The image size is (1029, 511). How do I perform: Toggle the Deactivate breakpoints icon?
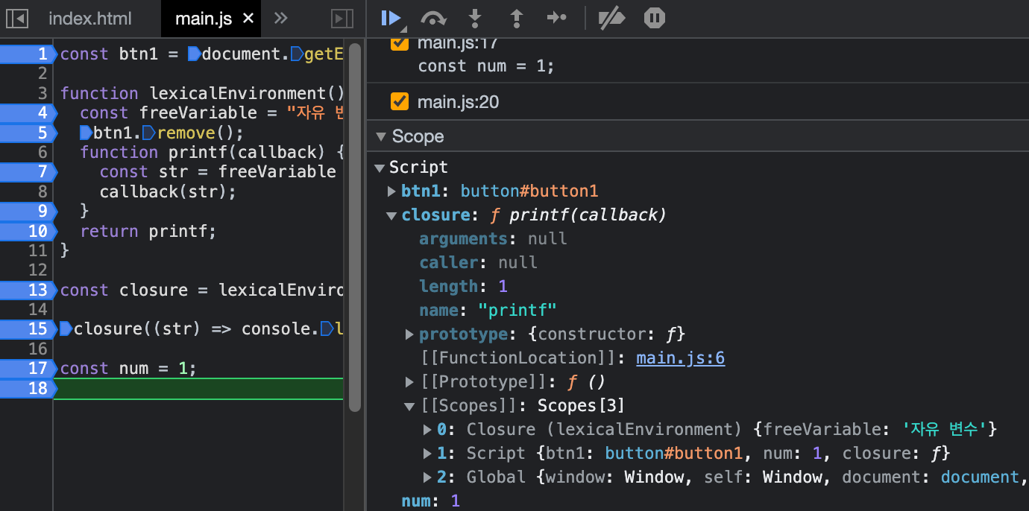611,18
